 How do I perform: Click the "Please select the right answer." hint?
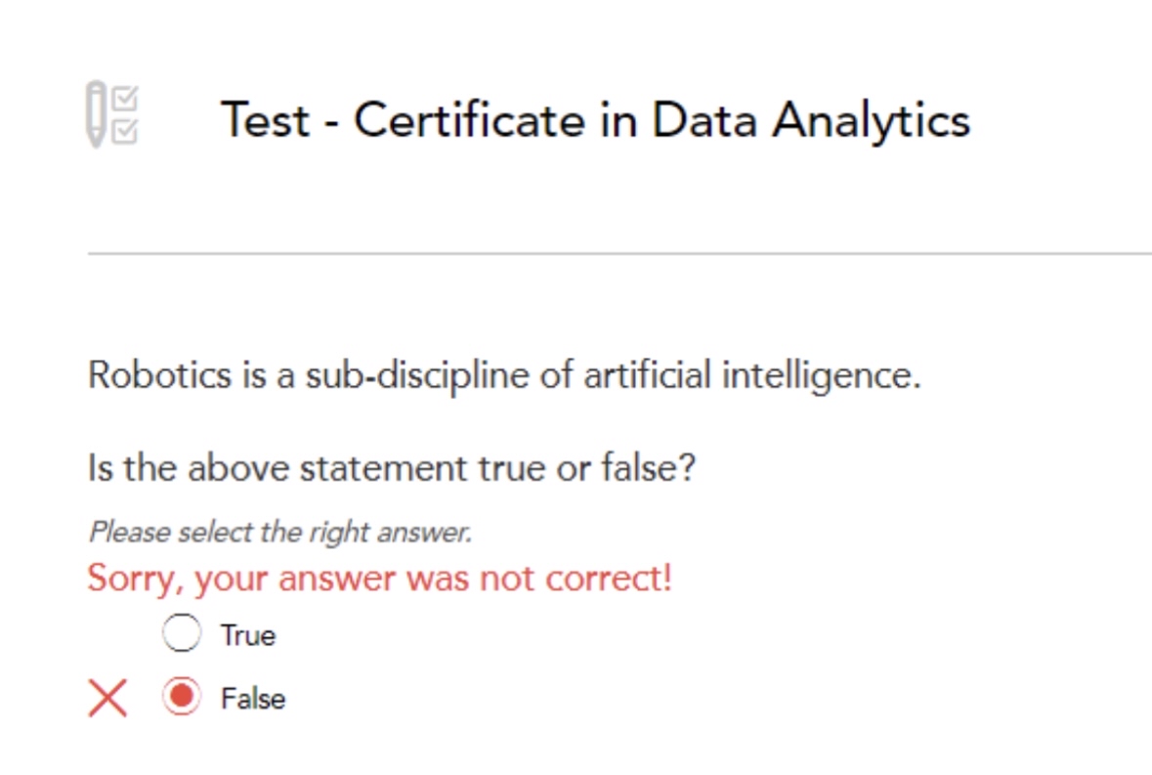point(280,533)
